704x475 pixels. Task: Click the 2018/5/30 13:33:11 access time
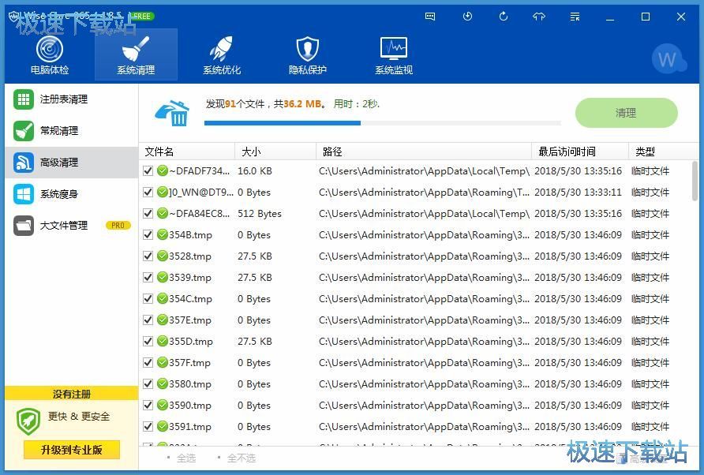[x=578, y=193]
